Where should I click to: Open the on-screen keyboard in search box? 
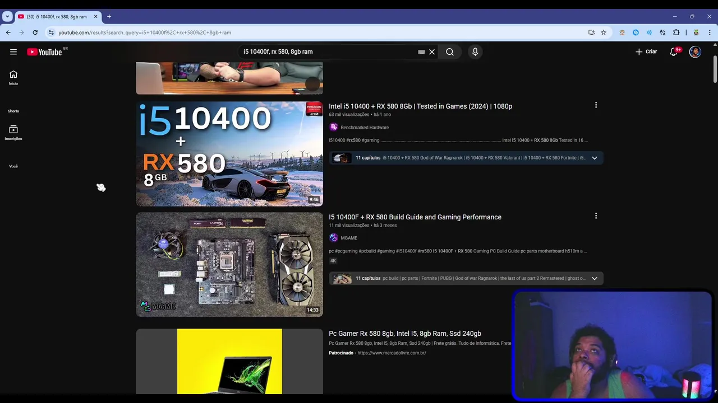pyautogui.click(x=421, y=52)
